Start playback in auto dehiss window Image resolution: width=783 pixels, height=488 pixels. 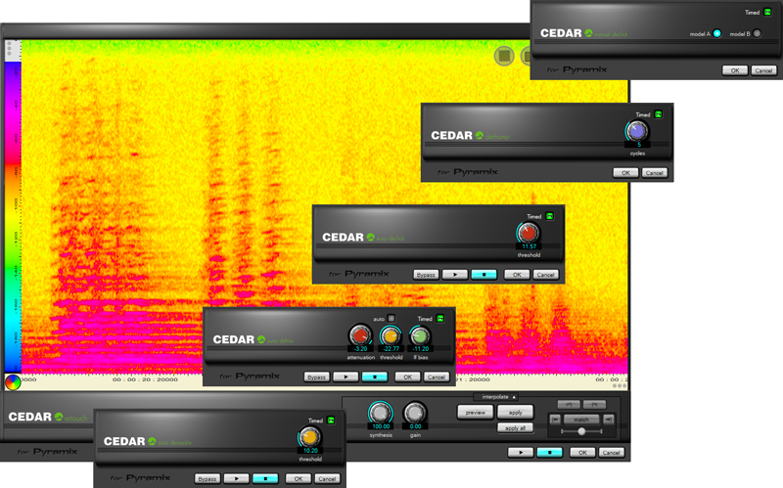(345, 377)
